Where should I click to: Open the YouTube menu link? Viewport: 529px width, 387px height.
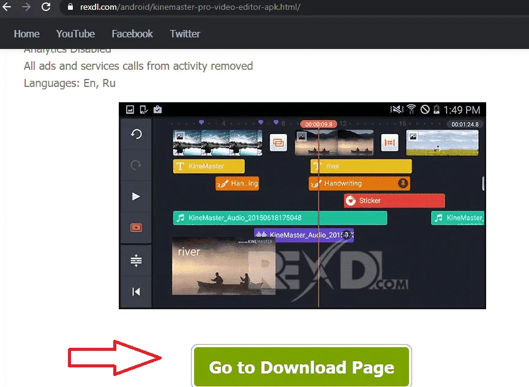pos(75,34)
